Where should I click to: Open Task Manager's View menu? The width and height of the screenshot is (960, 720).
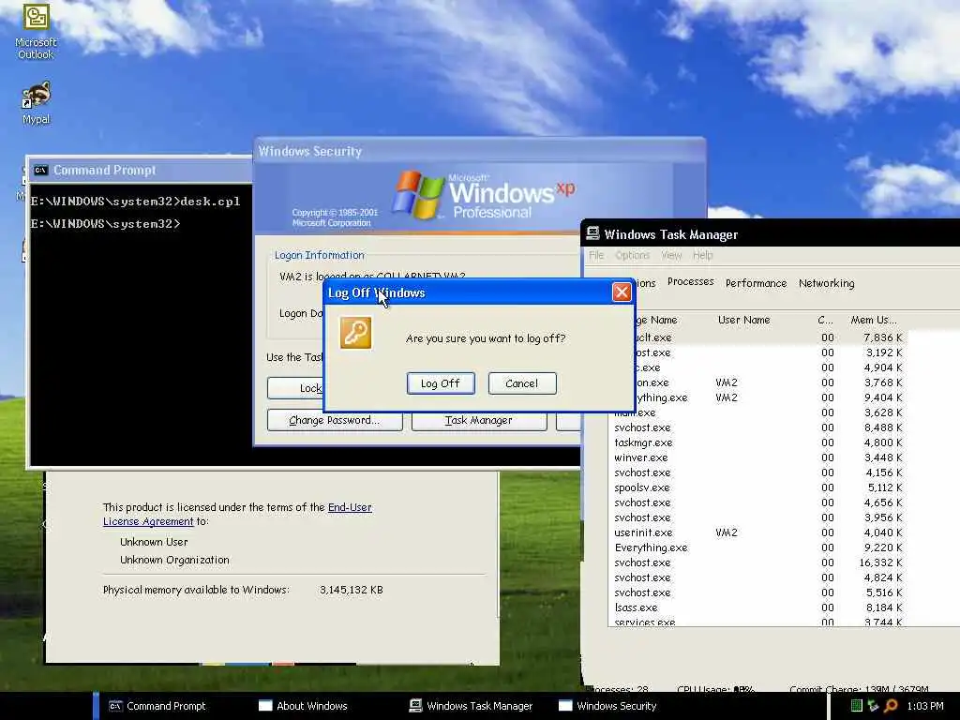click(x=671, y=255)
